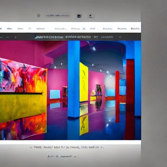Open the first caption line below the gallery image
The width and height of the screenshot is (167, 167).
(x=67, y=147)
